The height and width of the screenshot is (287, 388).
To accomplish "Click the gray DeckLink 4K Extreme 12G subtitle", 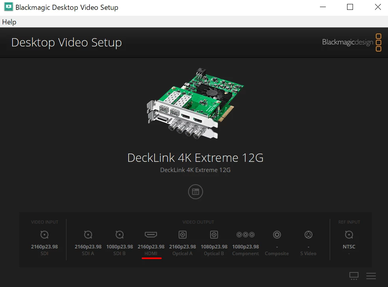I will (x=196, y=170).
